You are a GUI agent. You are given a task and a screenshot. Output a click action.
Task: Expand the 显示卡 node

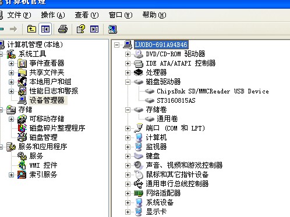(128, 212)
